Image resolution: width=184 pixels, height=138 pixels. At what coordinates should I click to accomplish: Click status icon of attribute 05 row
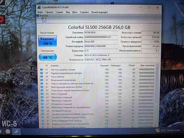coord(41,73)
